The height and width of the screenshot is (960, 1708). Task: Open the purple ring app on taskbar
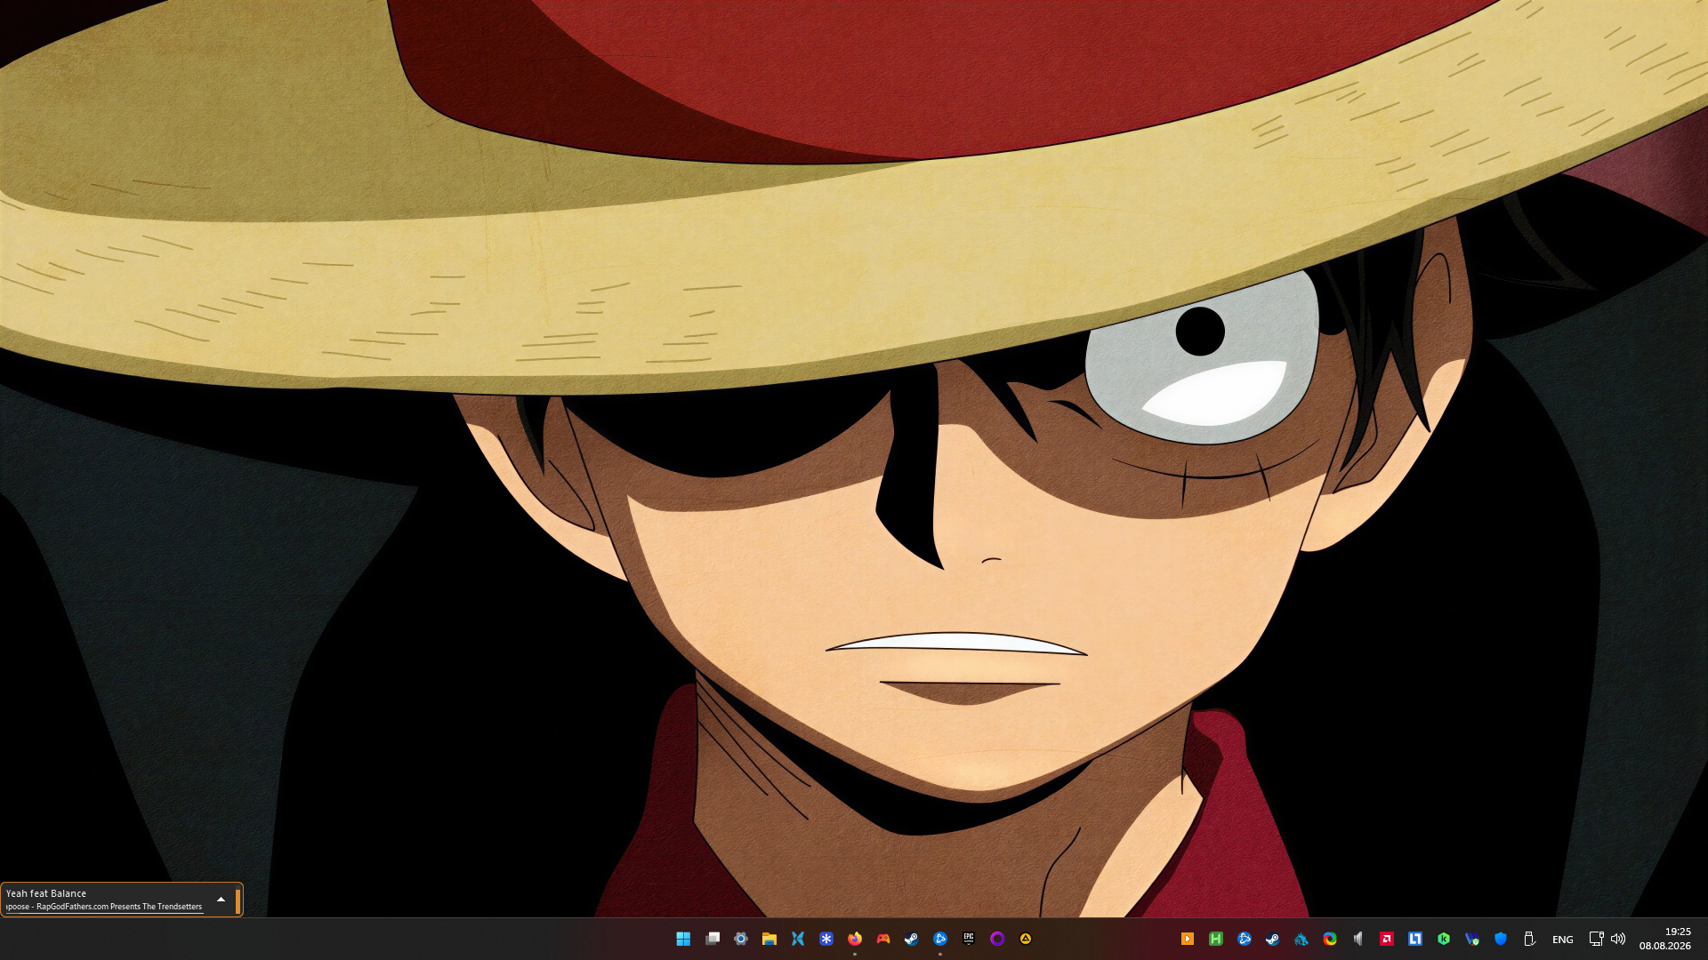click(x=997, y=939)
